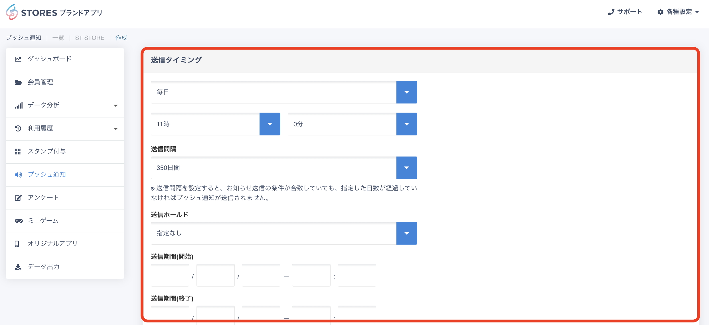Click the mini game controller icon
Image resolution: width=709 pixels, height=325 pixels.
tap(19, 221)
